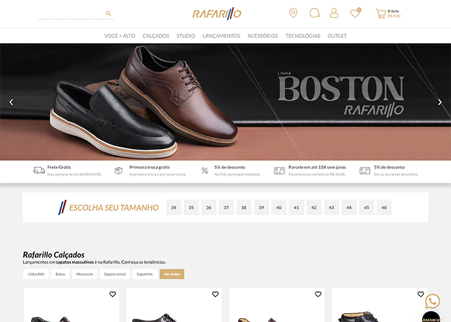Screen dimensions: 451x322
Task: Click the search input field
Action: click(x=71, y=14)
